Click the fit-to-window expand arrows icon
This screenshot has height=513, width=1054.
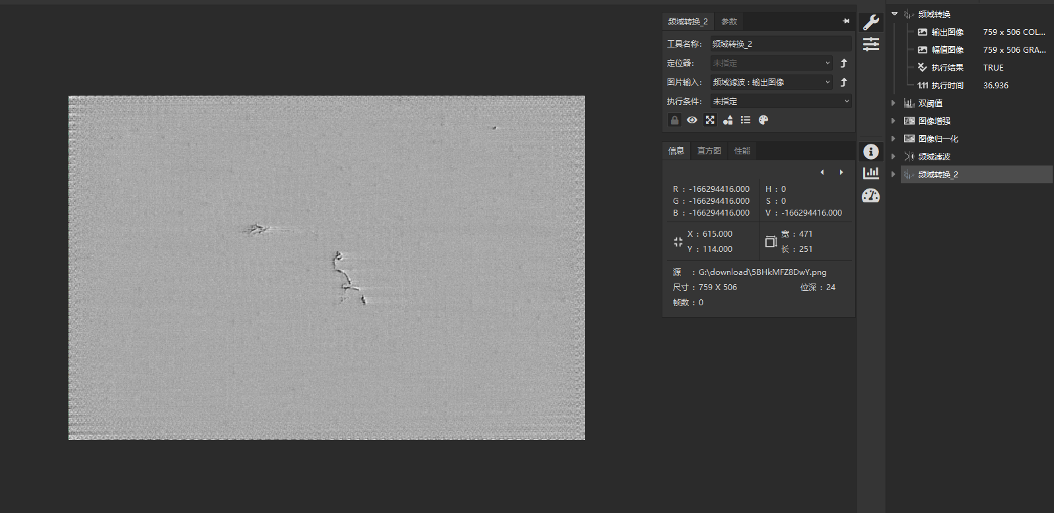[710, 120]
